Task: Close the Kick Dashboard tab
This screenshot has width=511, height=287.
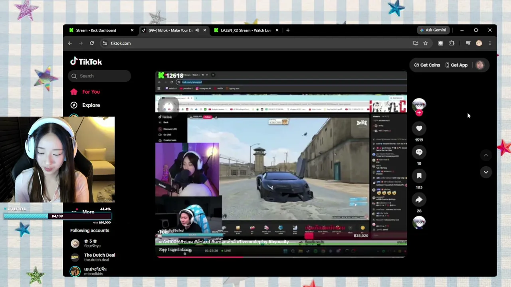Action: click(x=132, y=30)
